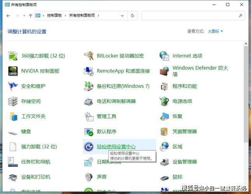This screenshot has width=251, height=194.
Task: Click the 所有控制面板项 breadcrumb
Action: pos(82,16)
